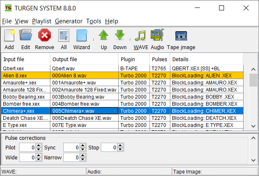Increase the Pilot pulse correction
This screenshot has height=176, width=259.
pyautogui.click(x=38, y=146)
